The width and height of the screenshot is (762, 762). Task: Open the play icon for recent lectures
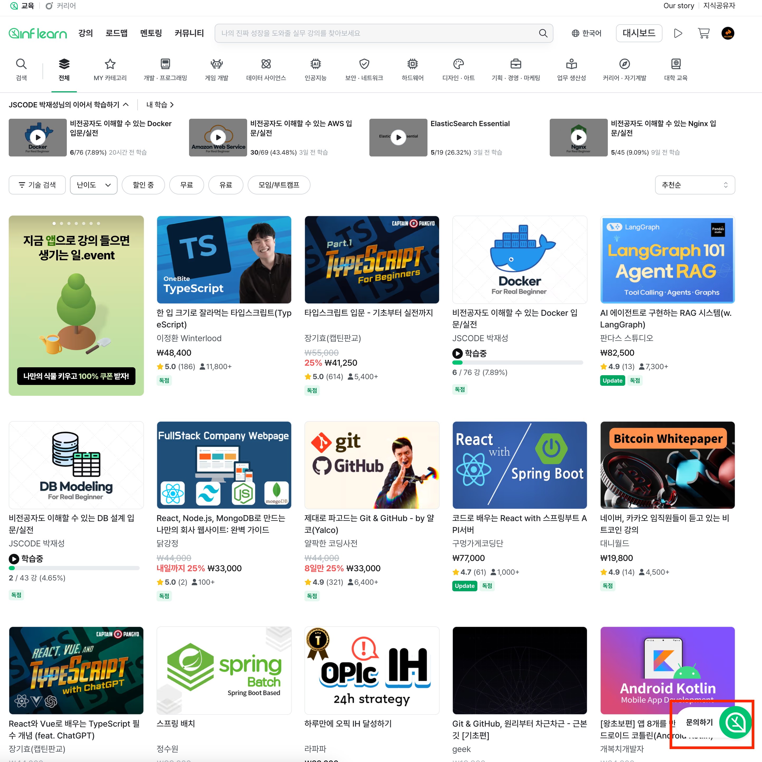pyautogui.click(x=678, y=33)
